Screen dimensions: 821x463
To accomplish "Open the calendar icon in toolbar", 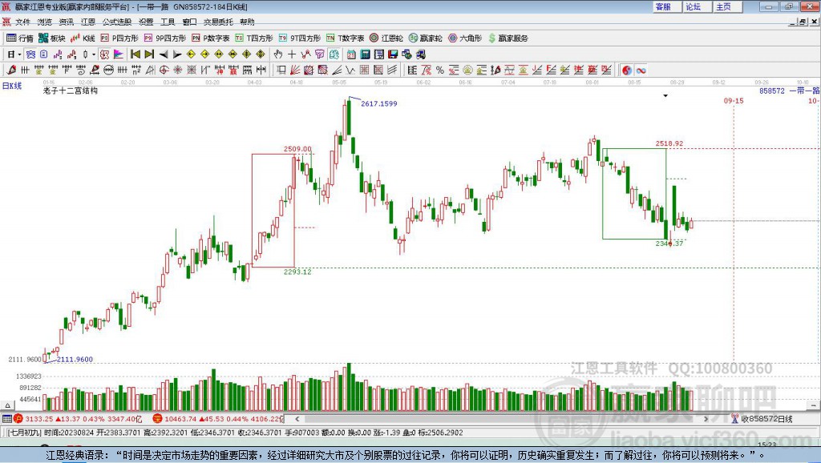I will [351, 54].
